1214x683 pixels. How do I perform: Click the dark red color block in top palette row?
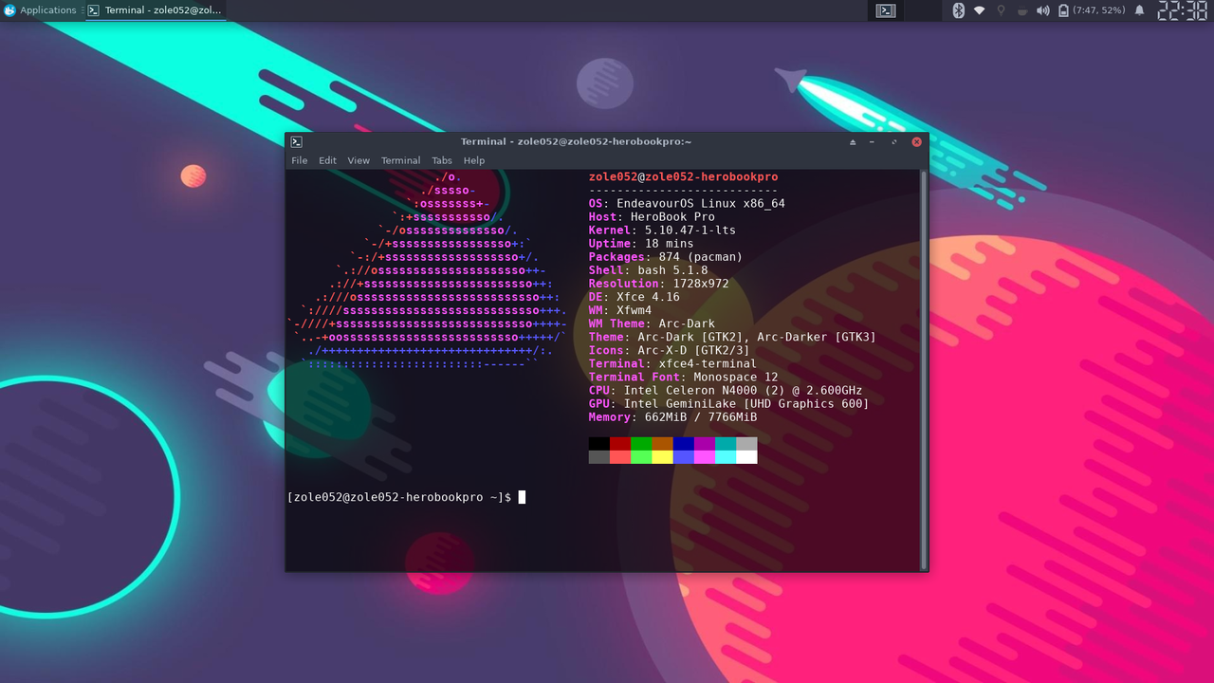pos(620,443)
